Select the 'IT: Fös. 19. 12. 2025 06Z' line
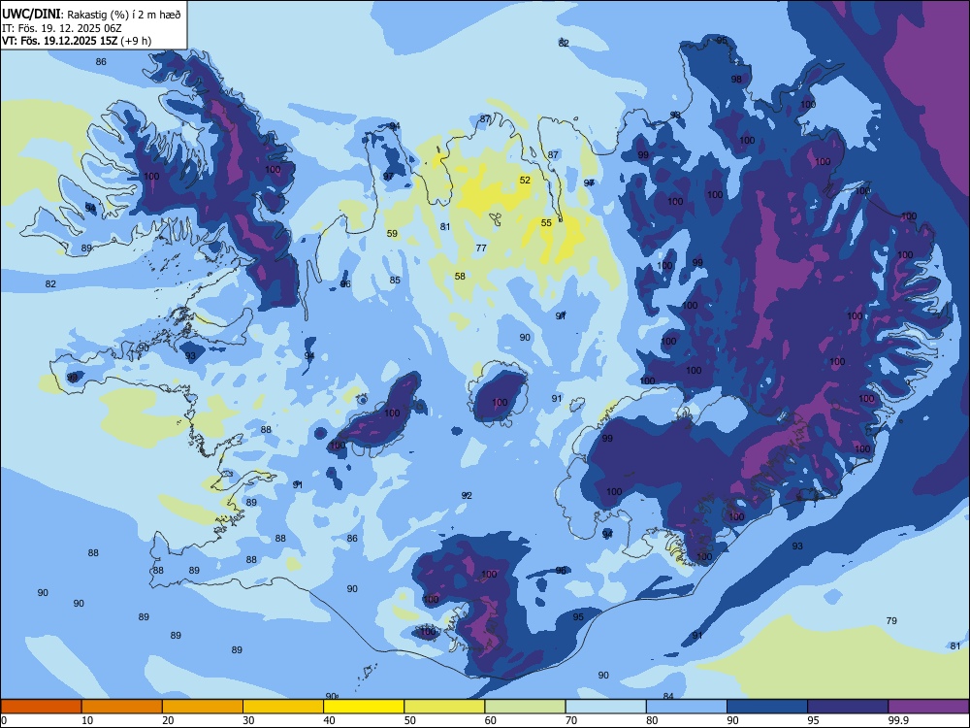The image size is (970, 728). (63, 28)
